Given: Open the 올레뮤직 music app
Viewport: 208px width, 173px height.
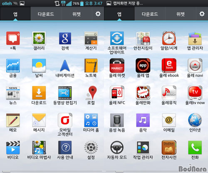Looking at the screenshot, I should (x=169, y=93).
